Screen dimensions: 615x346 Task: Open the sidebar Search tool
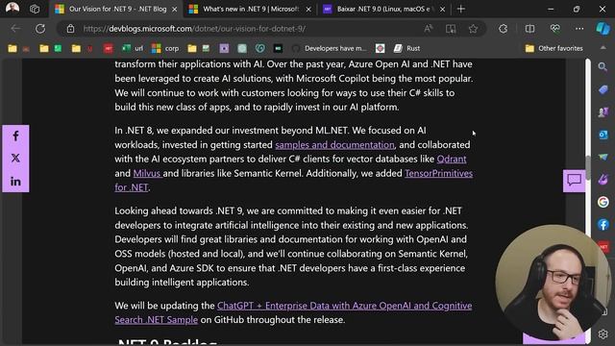[x=603, y=66]
